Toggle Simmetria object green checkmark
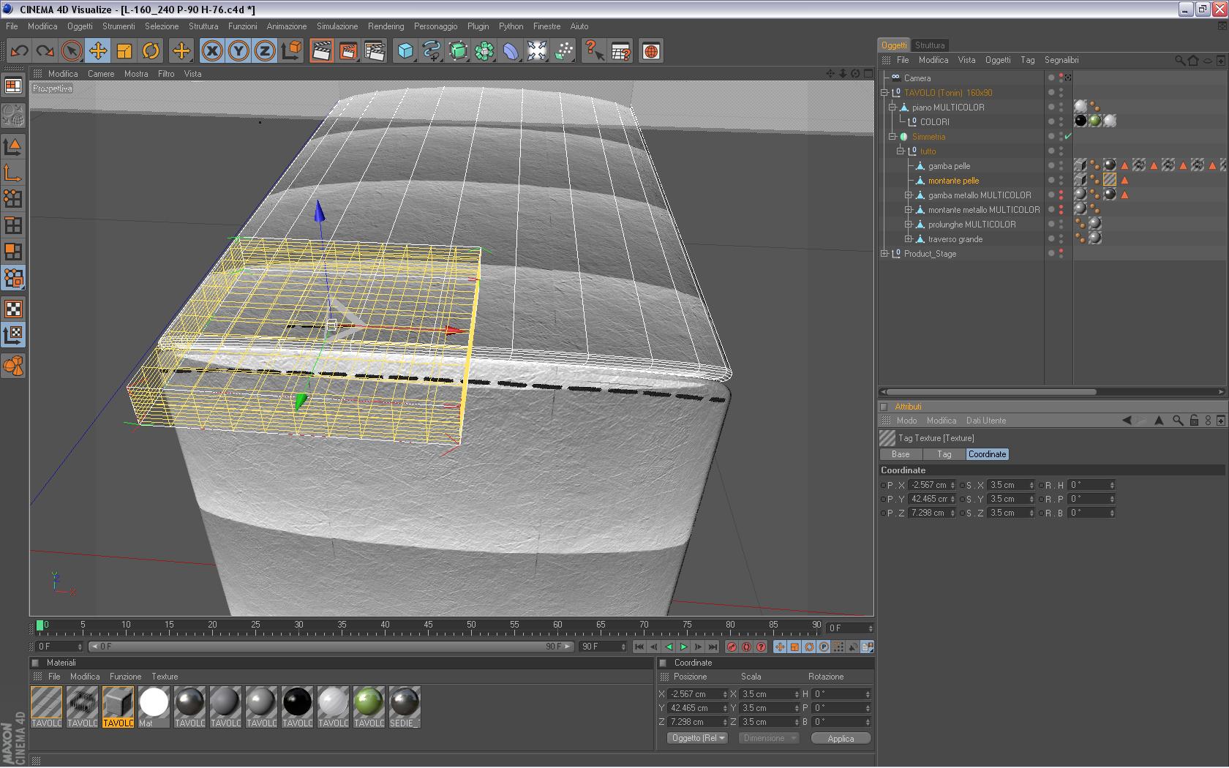Screen dimensions: 1229x768 tap(1068, 137)
